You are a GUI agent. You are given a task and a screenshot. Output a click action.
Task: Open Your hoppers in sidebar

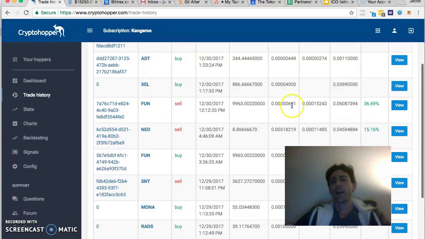click(37, 59)
